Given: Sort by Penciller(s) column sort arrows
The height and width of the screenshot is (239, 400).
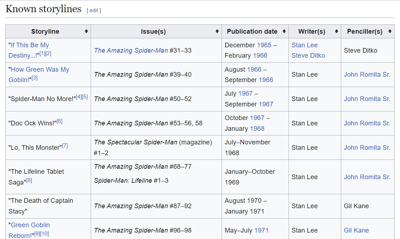Looking at the screenshot, I should (x=390, y=32).
